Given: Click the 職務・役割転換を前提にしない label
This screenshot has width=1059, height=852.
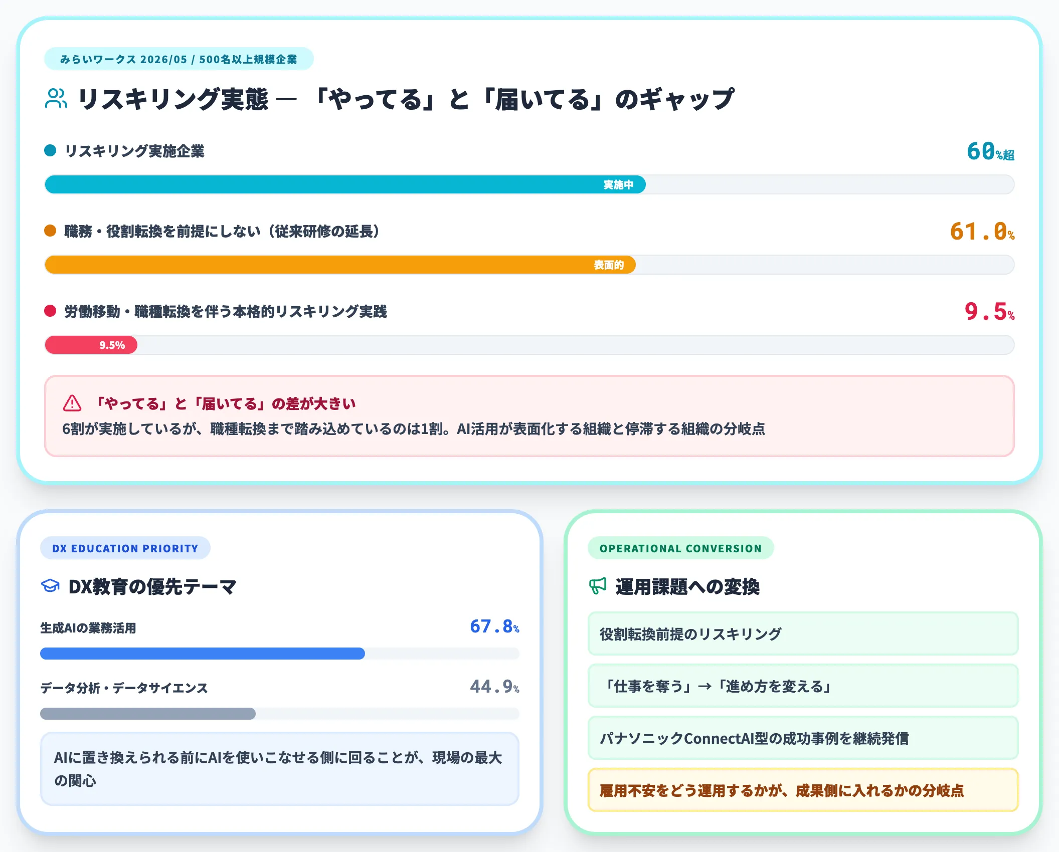Looking at the screenshot, I should [x=223, y=231].
